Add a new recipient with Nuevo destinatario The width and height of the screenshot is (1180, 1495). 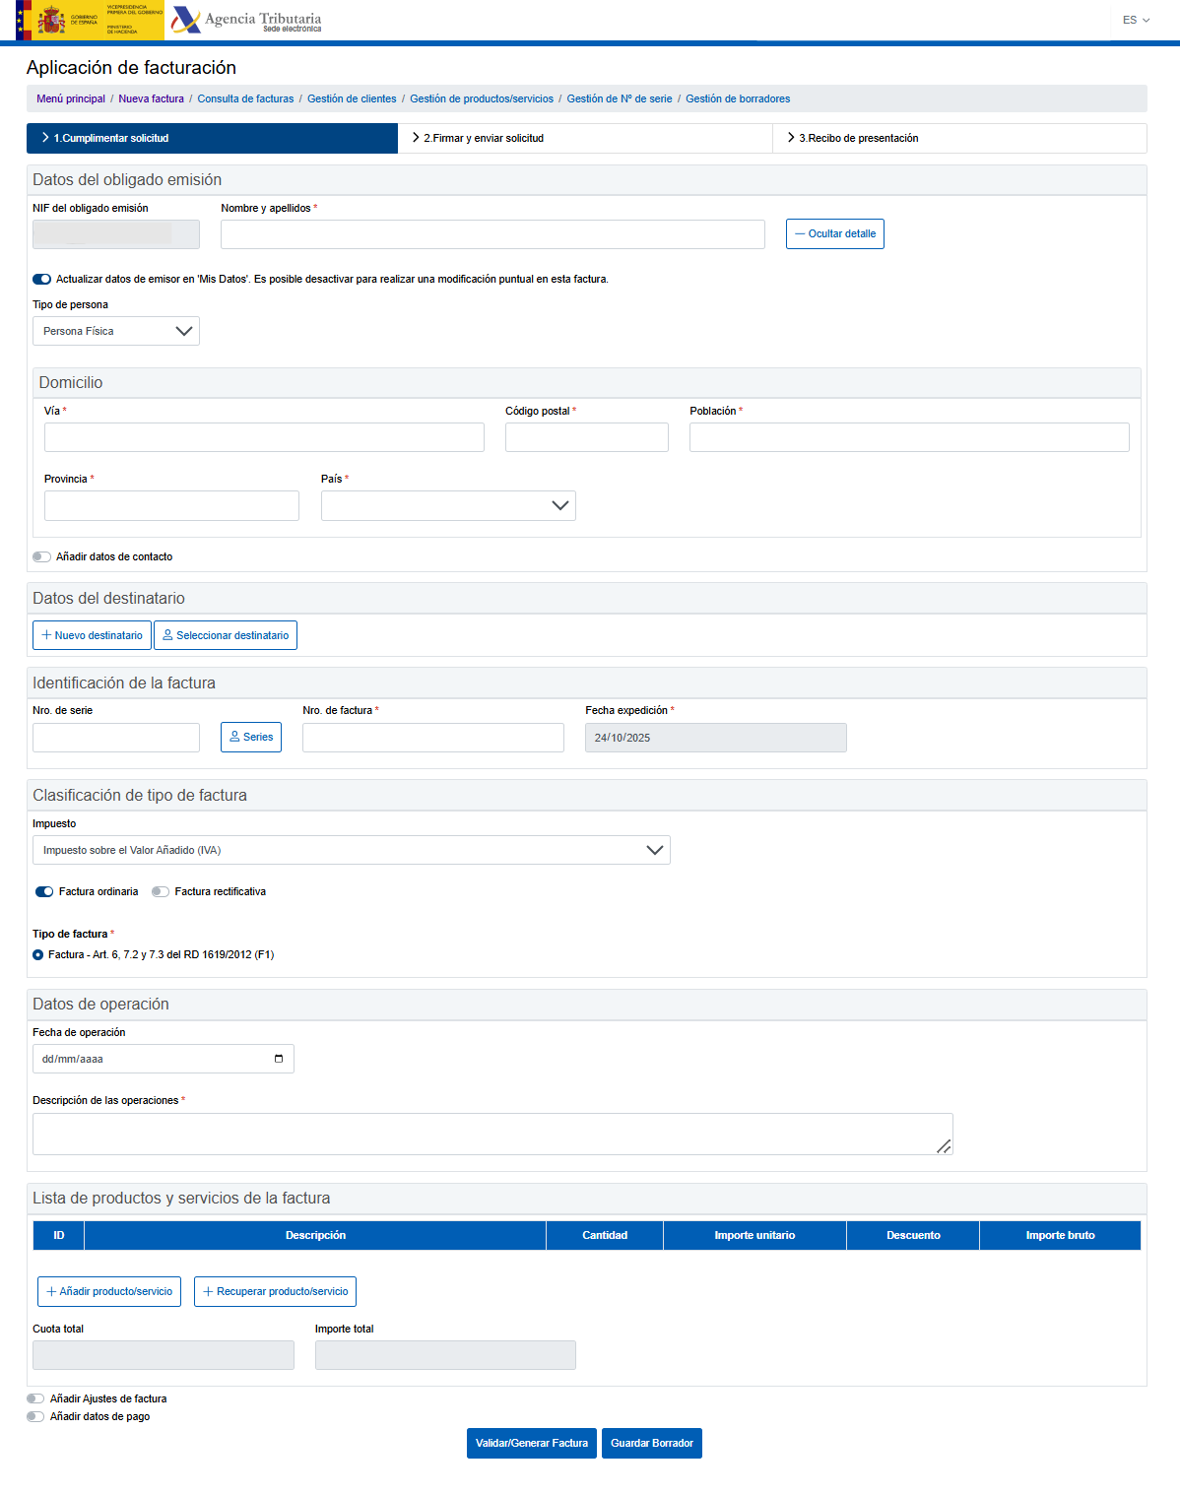(92, 635)
